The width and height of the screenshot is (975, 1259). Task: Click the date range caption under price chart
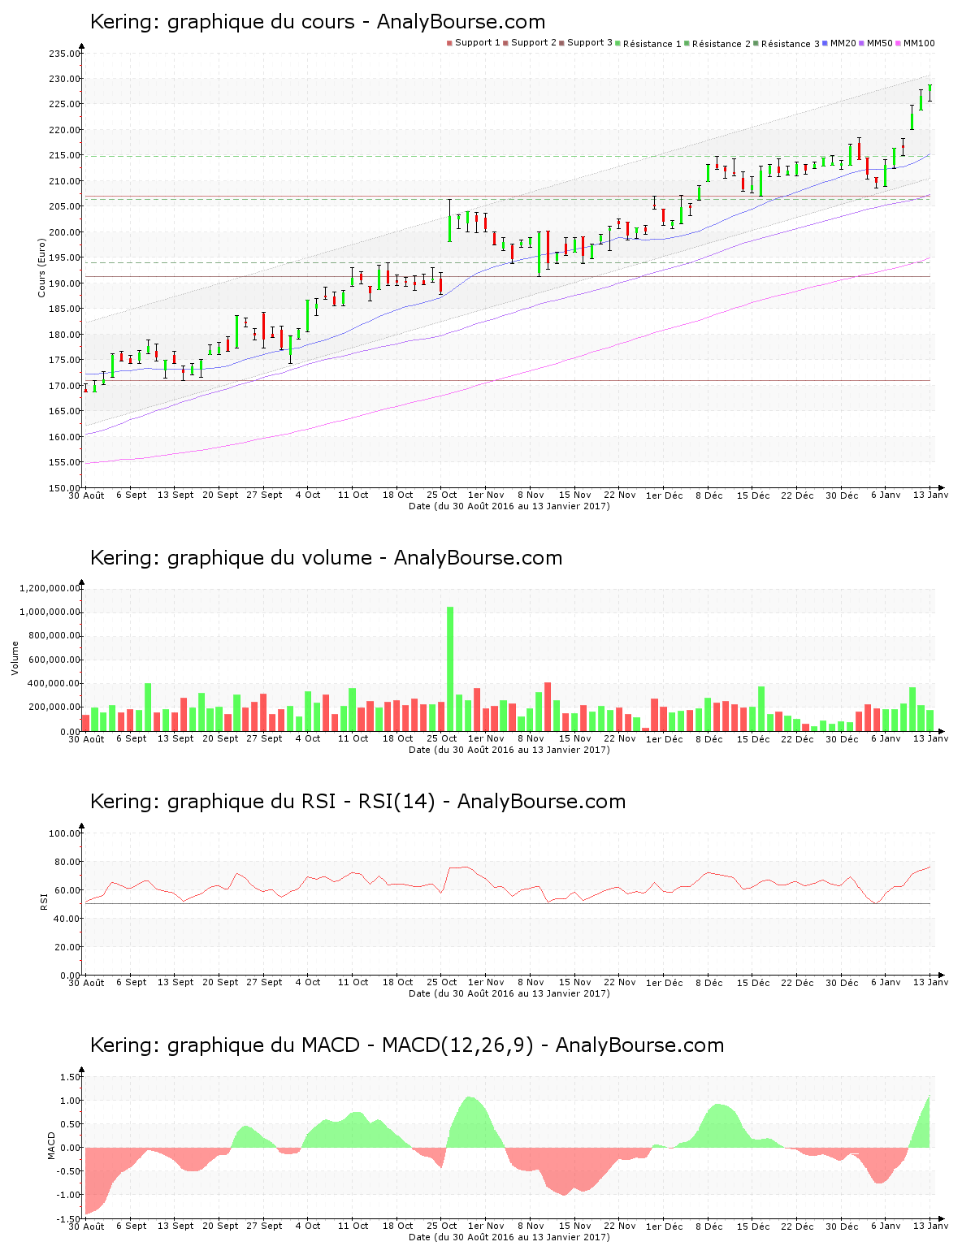(509, 506)
